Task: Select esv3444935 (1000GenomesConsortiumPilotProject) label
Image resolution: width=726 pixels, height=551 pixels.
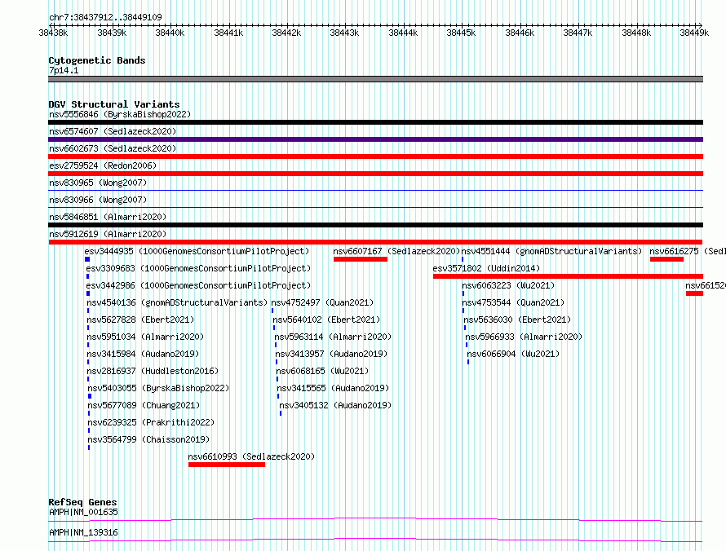Action: [197, 251]
